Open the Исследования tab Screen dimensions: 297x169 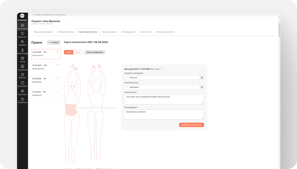(x=128, y=32)
